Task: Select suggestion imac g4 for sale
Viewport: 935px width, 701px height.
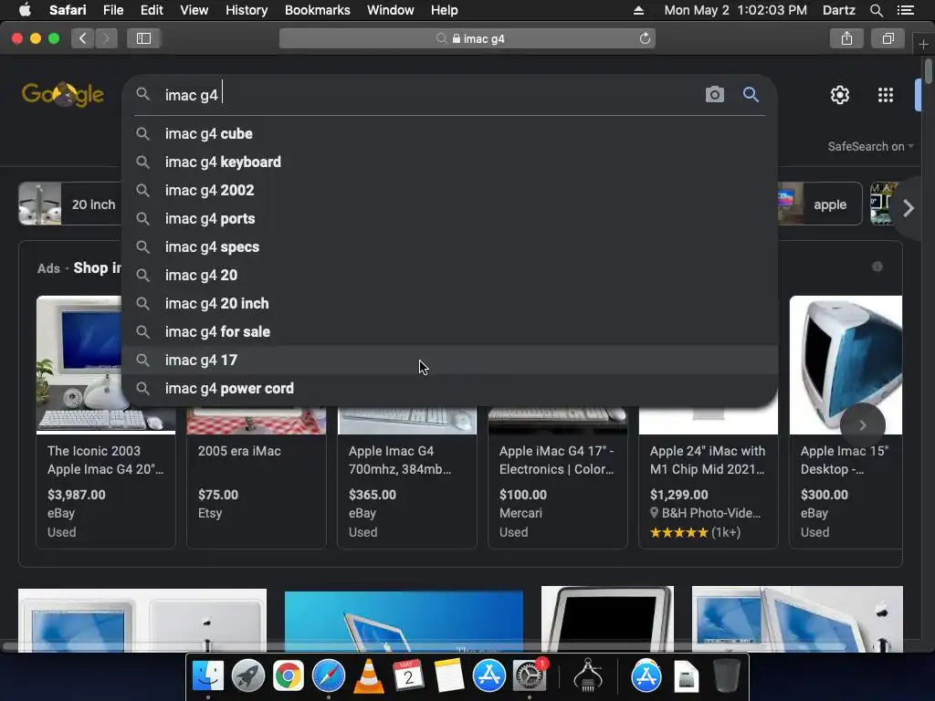Action: click(x=449, y=331)
